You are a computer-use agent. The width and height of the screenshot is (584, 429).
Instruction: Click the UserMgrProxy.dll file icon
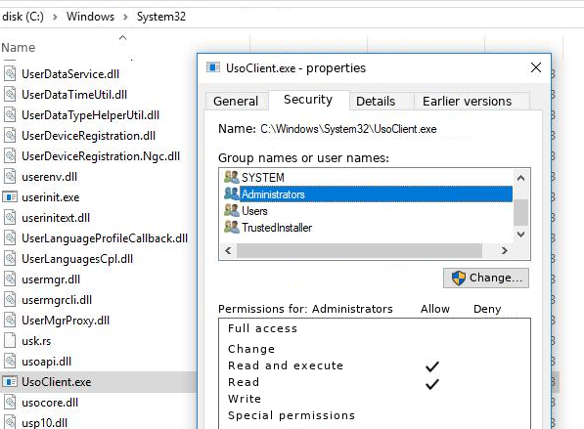10,321
